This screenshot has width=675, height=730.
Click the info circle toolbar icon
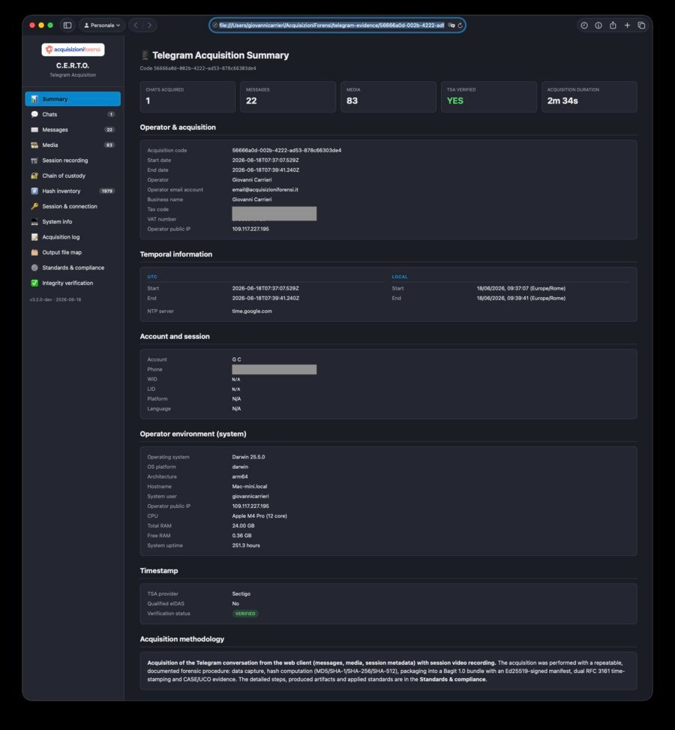[598, 26]
